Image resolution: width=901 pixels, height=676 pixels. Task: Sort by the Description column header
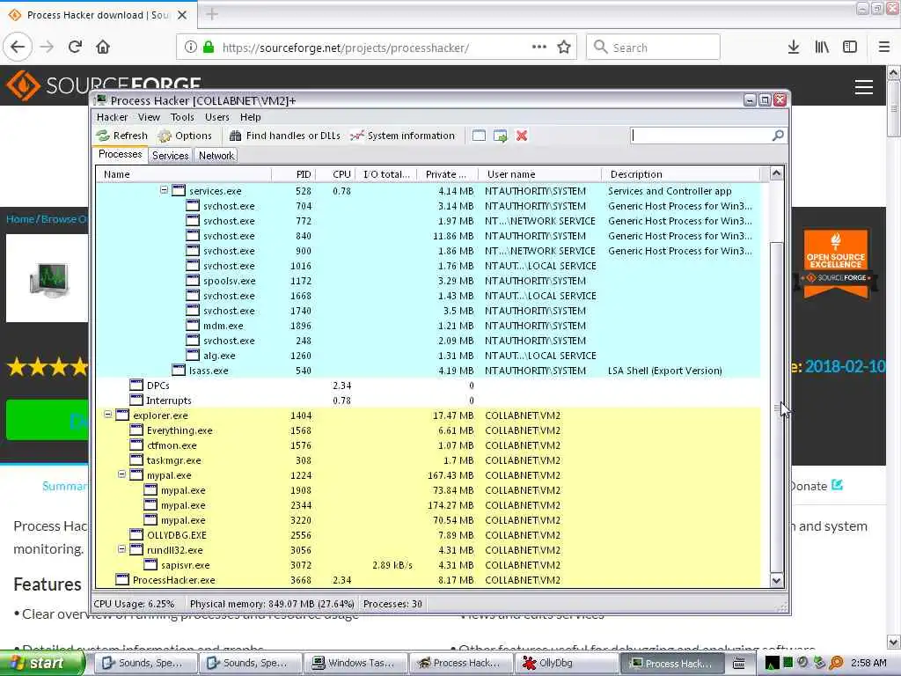pos(681,174)
